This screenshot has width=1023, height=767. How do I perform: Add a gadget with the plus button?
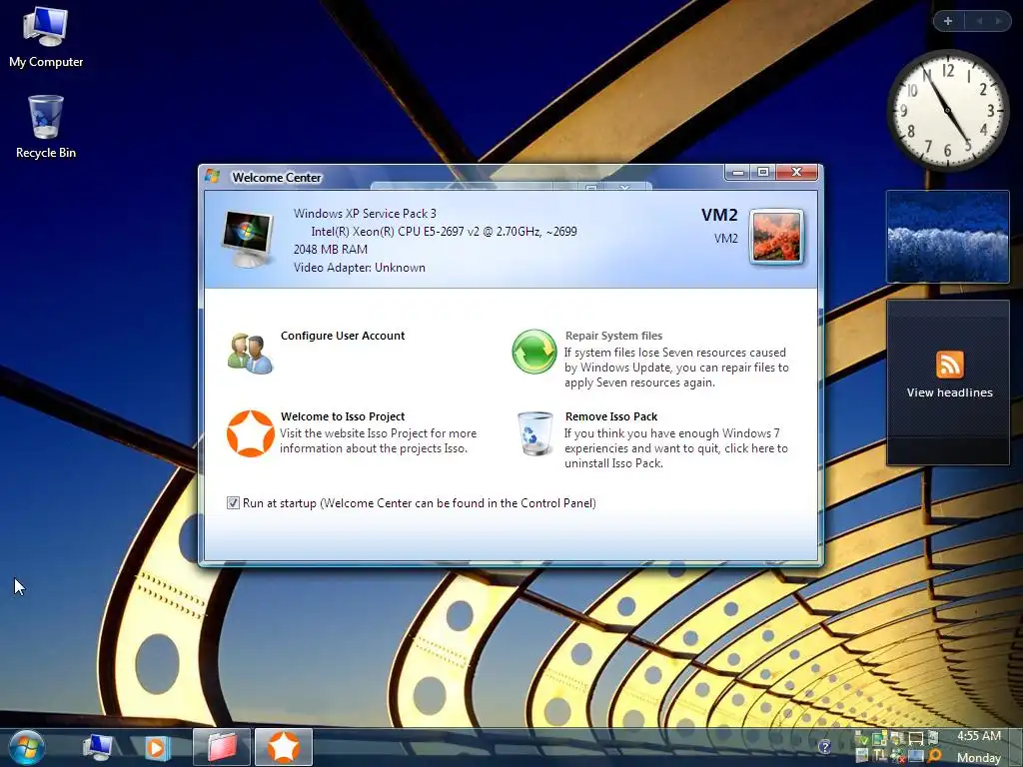pyautogui.click(x=947, y=21)
